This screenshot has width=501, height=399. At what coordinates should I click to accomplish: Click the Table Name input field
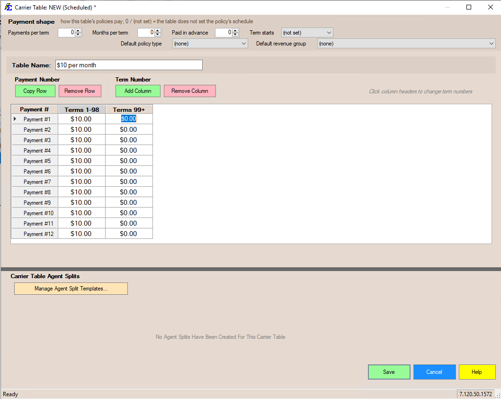click(x=129, y=65)
